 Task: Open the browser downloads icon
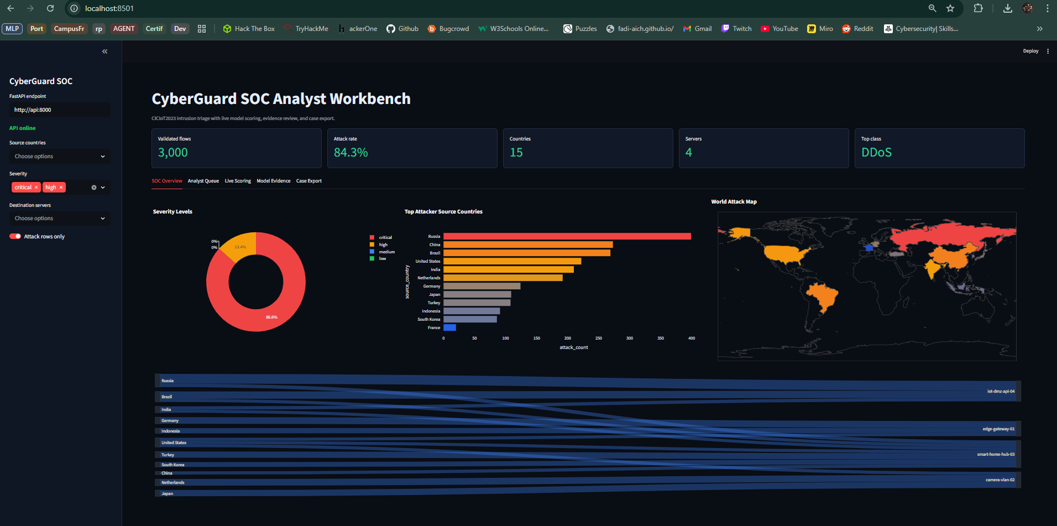[x=1008, y=8]
